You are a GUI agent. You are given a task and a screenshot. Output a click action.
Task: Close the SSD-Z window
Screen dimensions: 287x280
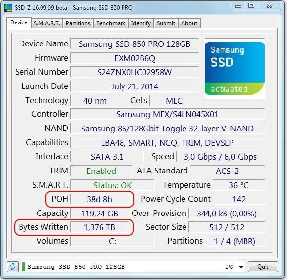click(x=269, y=5)
